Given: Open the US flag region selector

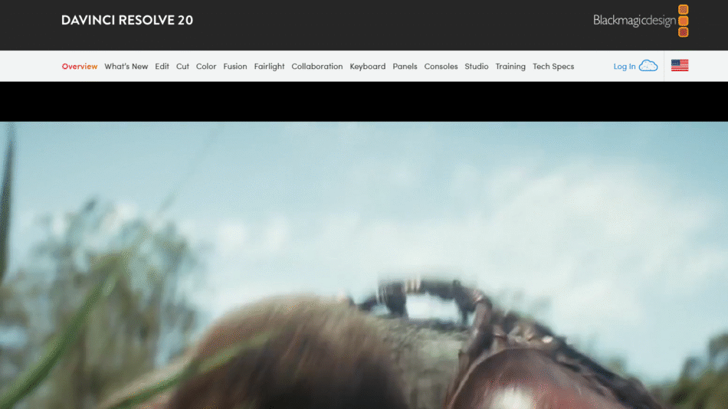Looking at the screenshot, I should coord(679,66).
